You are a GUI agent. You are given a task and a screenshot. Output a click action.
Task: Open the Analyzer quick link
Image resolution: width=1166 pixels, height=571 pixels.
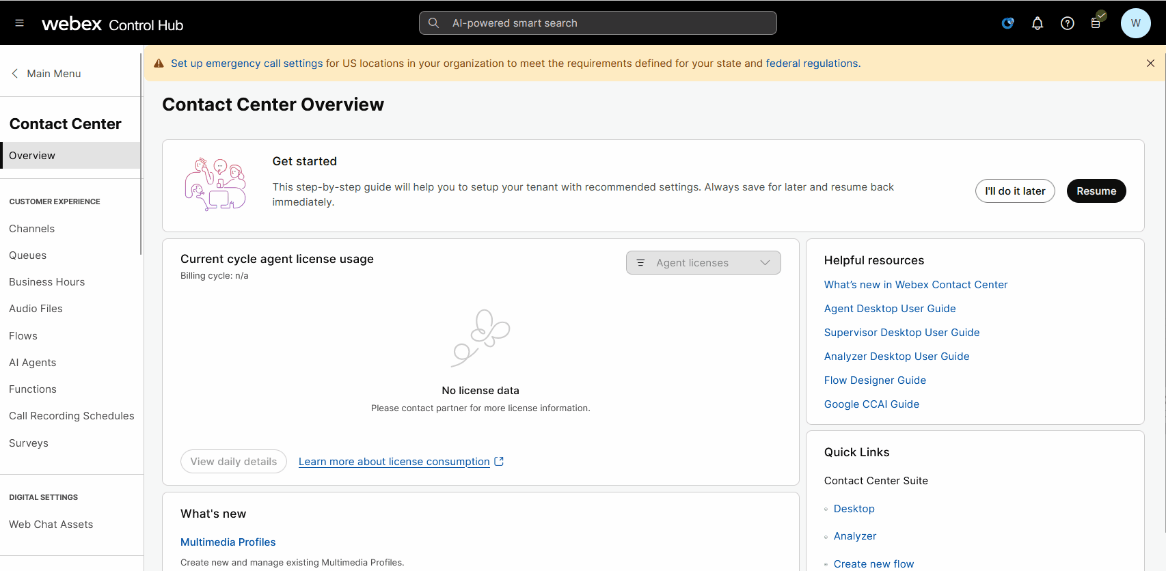(x=854, y=536)
